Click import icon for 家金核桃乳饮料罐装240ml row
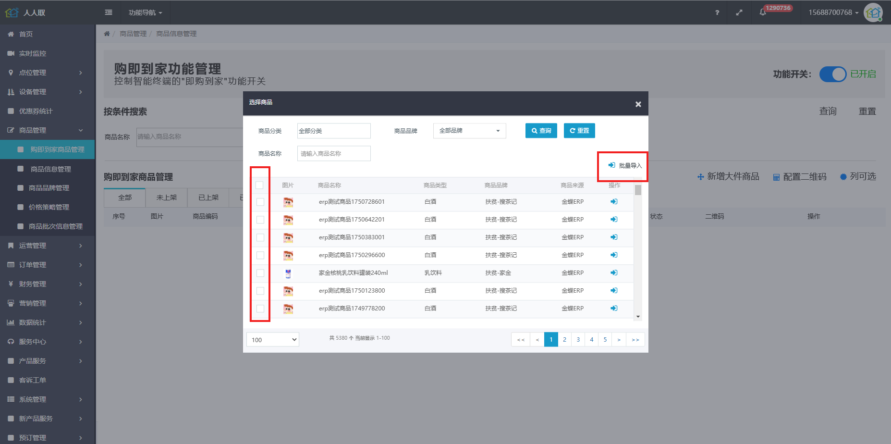 point(613,273)
